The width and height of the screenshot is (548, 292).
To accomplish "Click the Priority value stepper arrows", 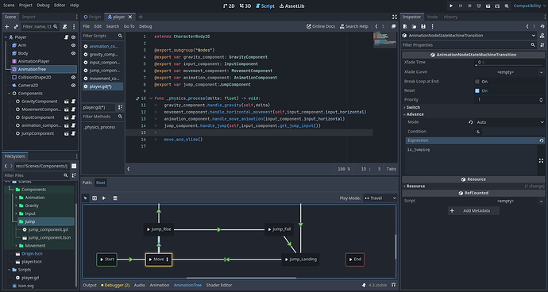I will click(x=542, y=100).
